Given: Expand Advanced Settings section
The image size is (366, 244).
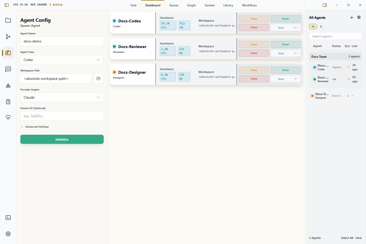Looking at the screenshot, I should click(x=35, y=127).
